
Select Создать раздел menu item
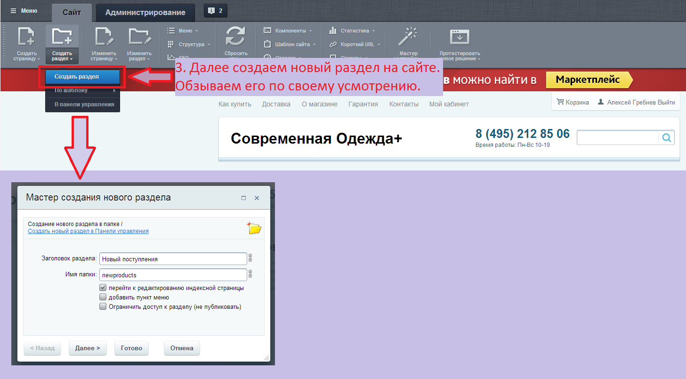point(76,76)
